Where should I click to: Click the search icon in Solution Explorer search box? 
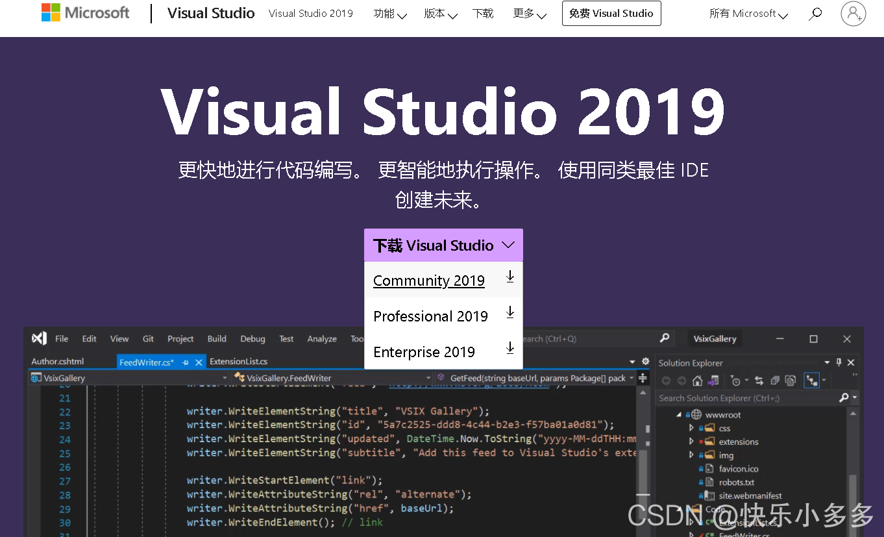tap(844, 397)
